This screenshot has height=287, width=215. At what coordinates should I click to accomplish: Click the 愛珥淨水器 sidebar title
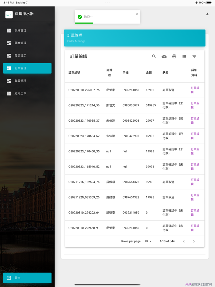(x=24, y=14)
